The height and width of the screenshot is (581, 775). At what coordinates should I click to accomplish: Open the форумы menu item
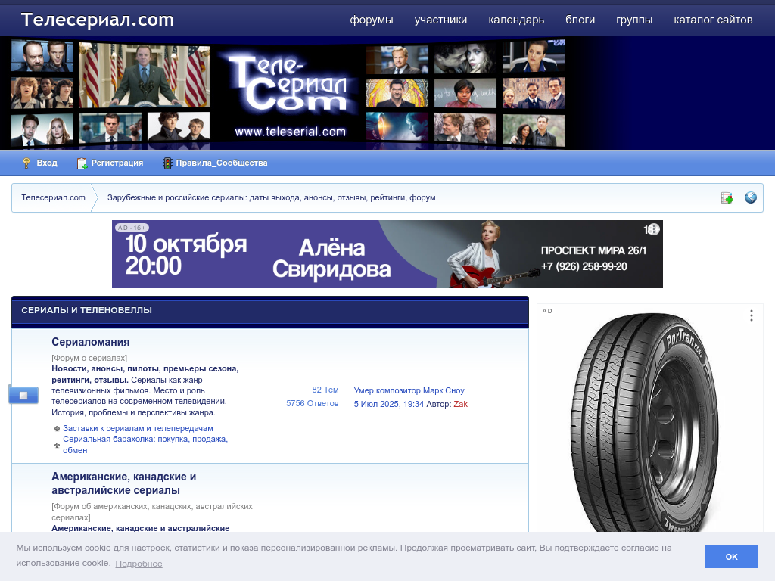click(371, 20)
